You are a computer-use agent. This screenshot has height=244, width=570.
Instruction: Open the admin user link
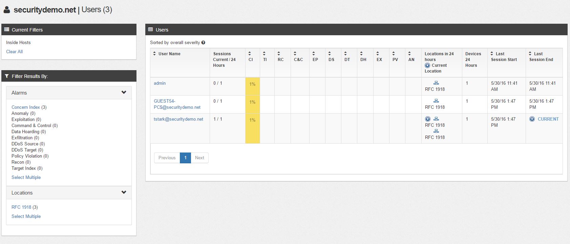pos(160,83)
